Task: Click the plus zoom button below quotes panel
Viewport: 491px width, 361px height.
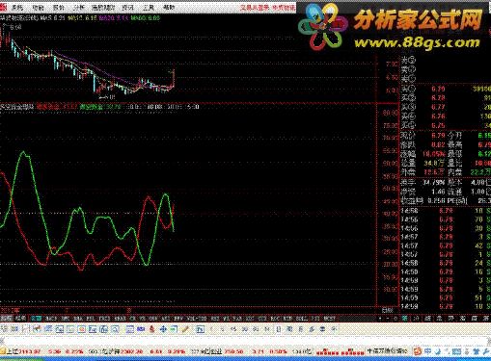Action: 380,319
